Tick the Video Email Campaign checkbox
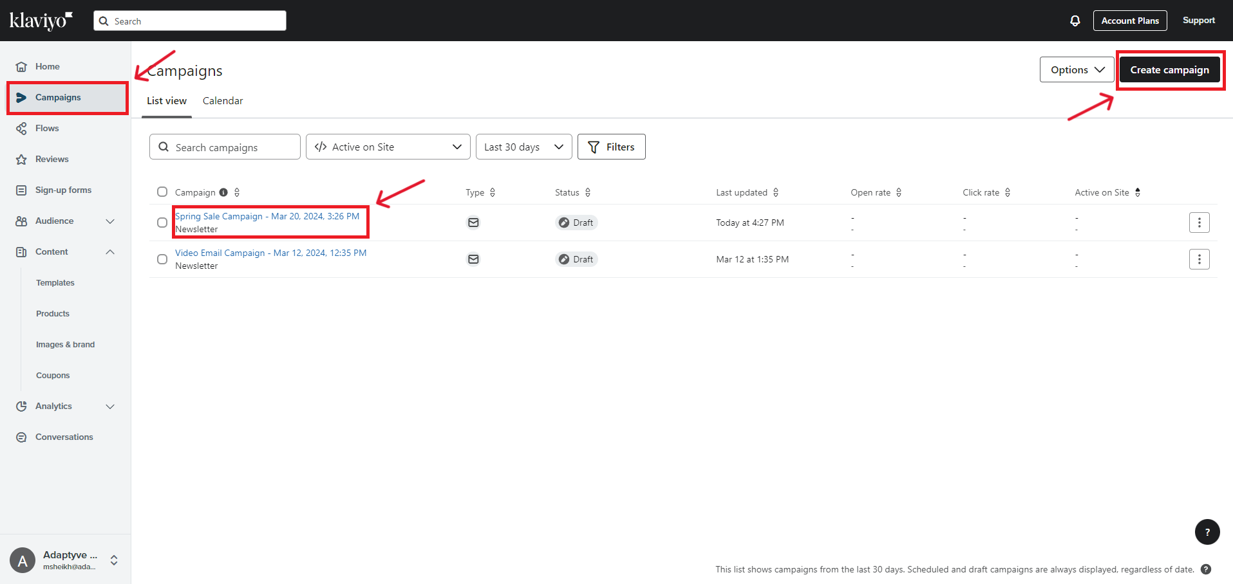This screenshot has height=584, width=1233. tap(162, 259)
